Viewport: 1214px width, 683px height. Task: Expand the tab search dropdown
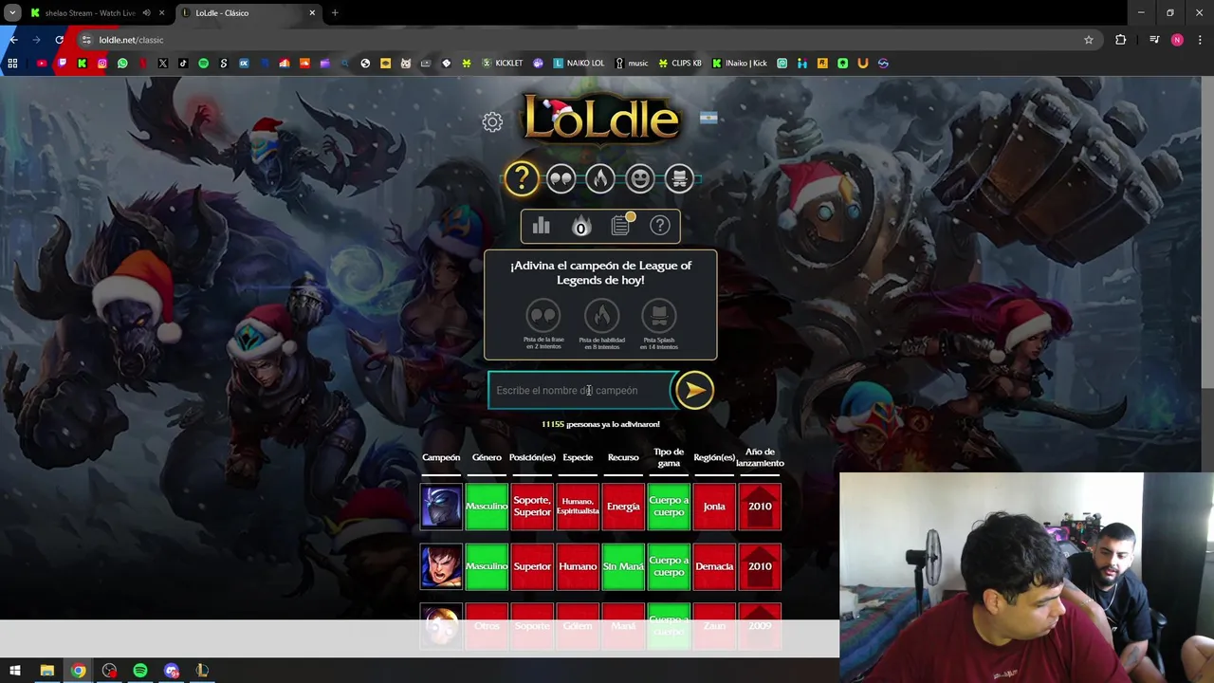[12, 13]
